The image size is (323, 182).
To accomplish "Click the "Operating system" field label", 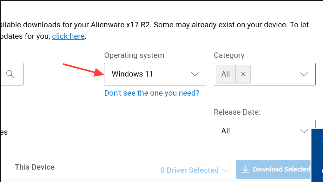I will click(134, 55).
